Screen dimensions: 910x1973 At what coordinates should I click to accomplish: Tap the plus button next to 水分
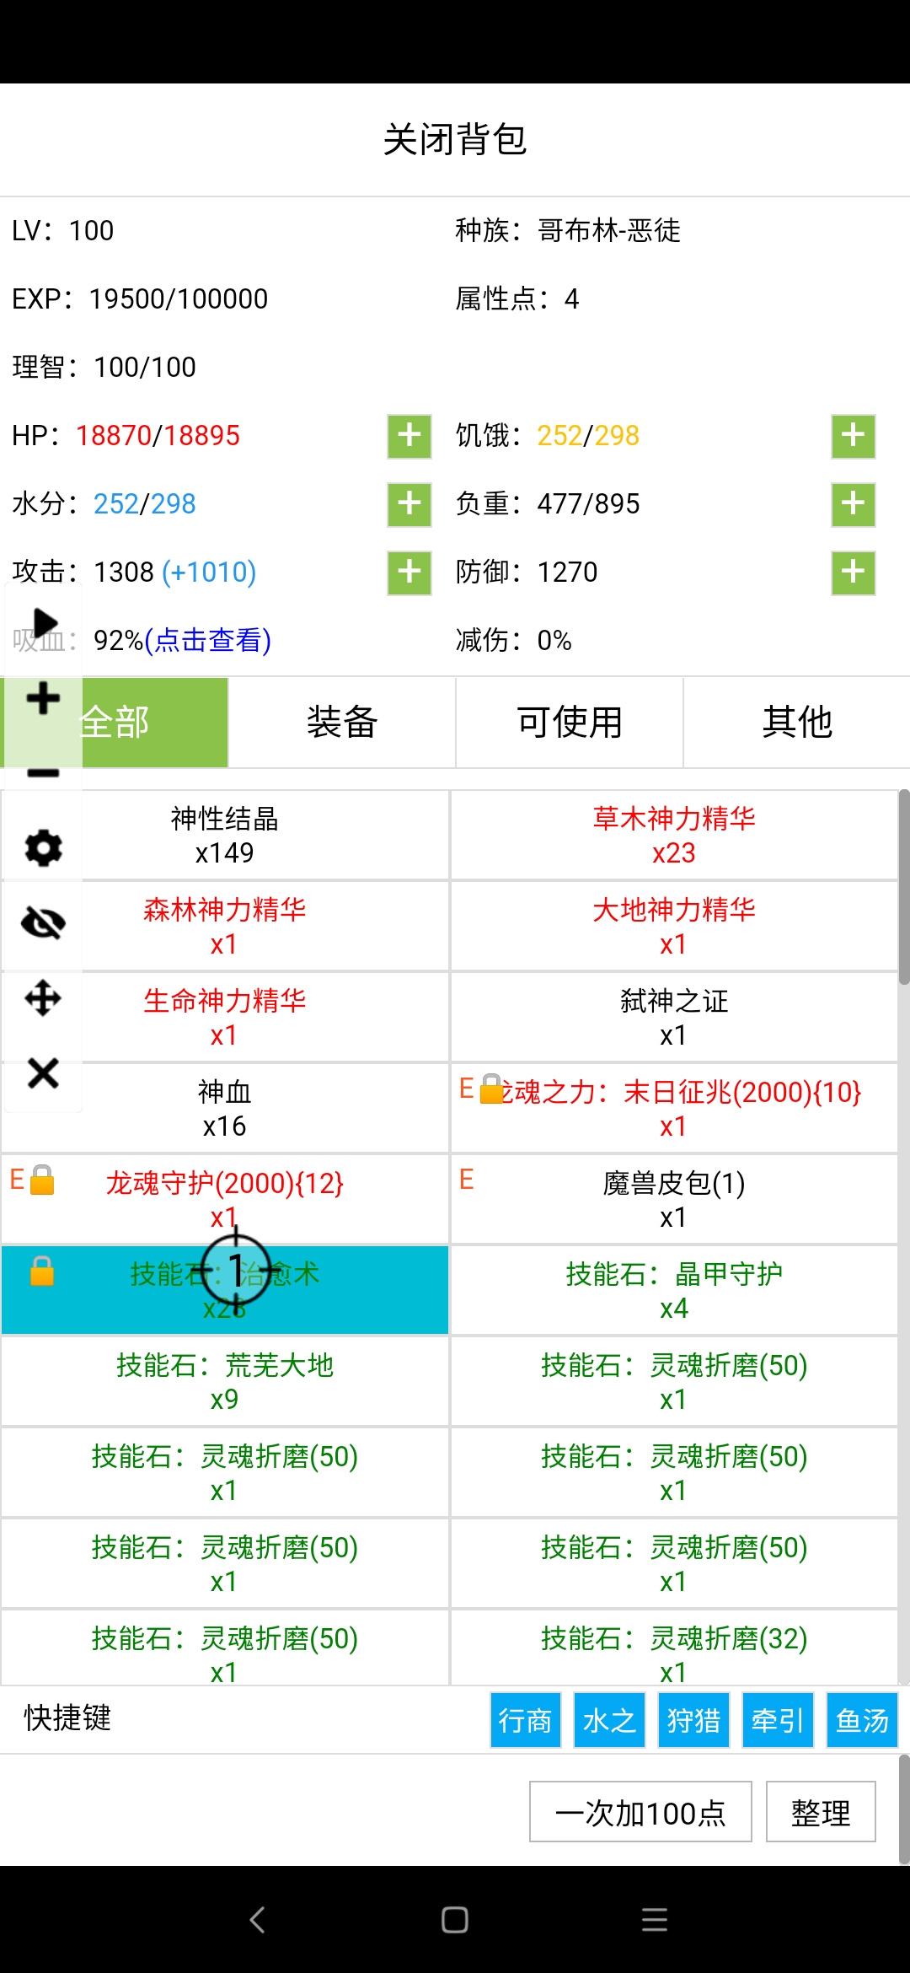pyautogui.click(x=409, y=504)
